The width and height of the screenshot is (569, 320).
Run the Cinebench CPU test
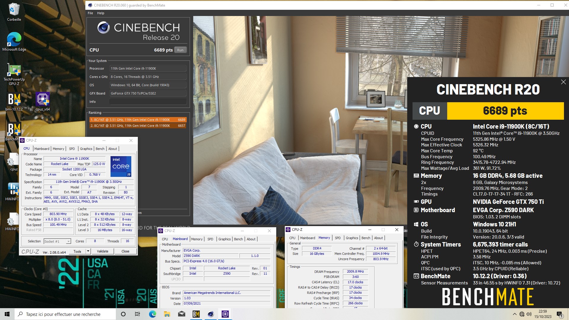tap(180, 50)
